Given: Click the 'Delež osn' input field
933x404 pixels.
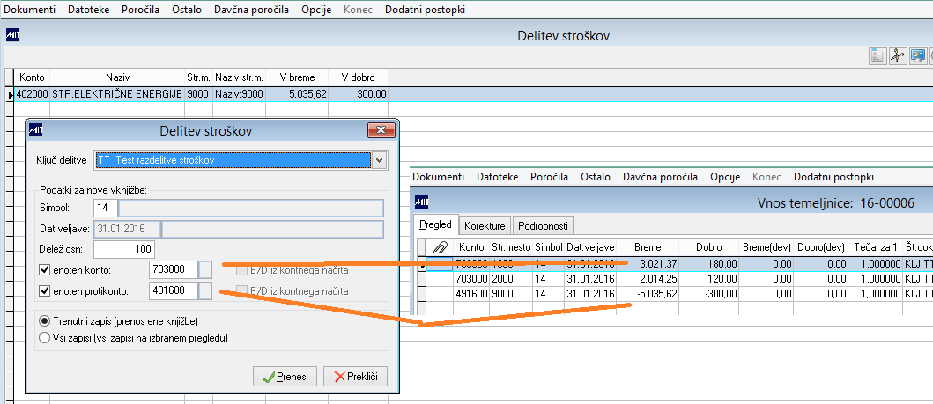Looking at the screenshot, I should 123,249.
